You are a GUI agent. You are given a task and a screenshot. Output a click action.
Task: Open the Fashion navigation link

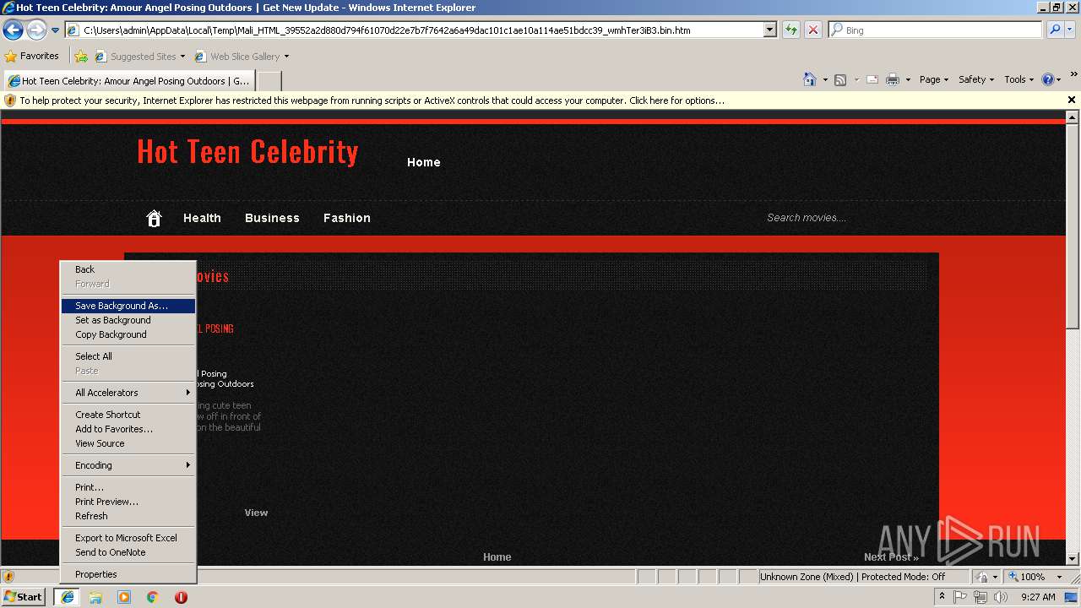tap(347, 218)
